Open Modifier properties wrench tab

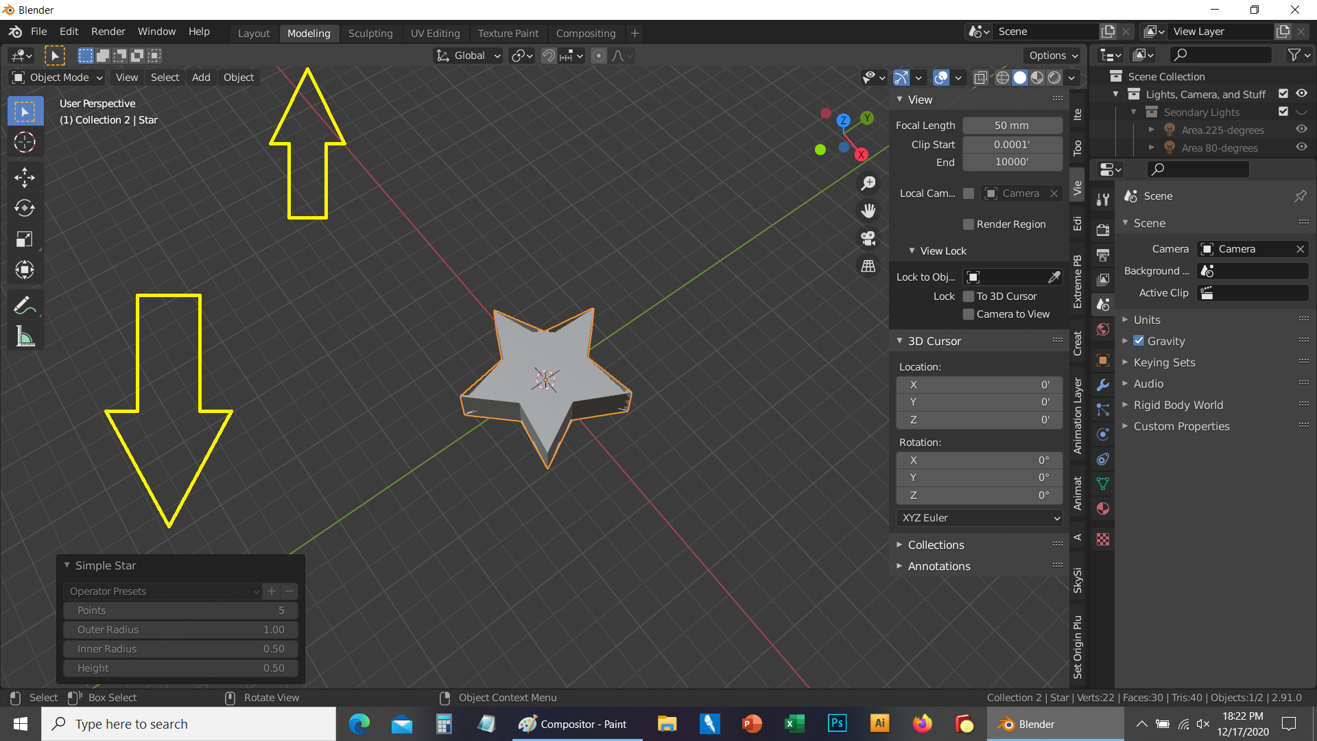1103,385
